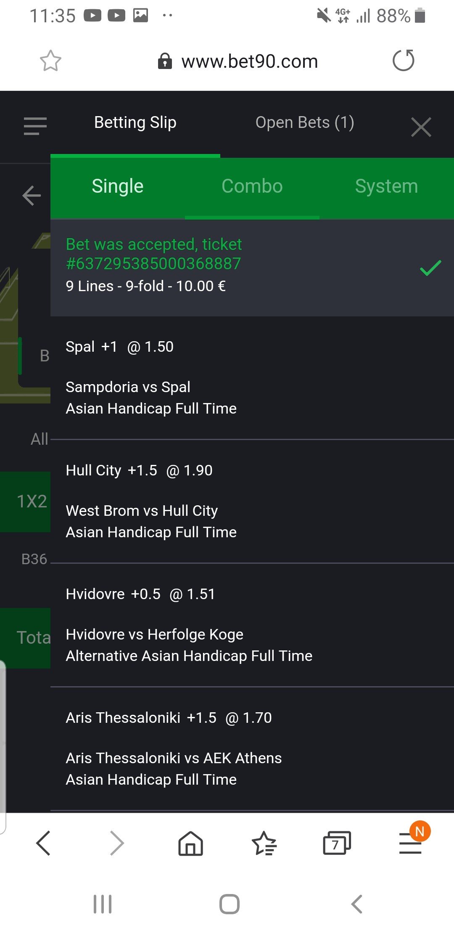Open the hamburger menu beside Betting Slip
The height and width of the screenshot is (934, 454).
(35, 126)
